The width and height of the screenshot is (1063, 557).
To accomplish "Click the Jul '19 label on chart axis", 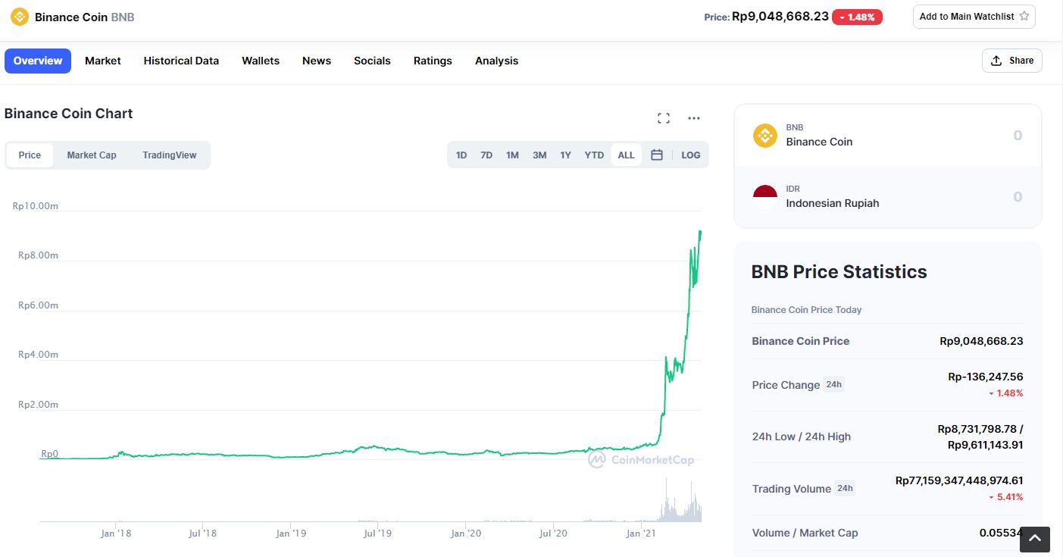I will pyautogui.click(x=377, y=534).
